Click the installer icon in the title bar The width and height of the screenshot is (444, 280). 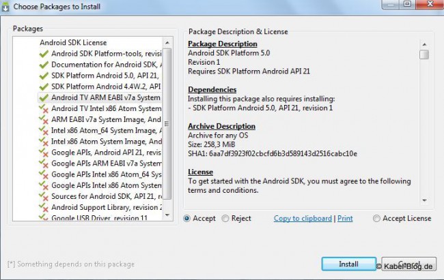[5, 7]
